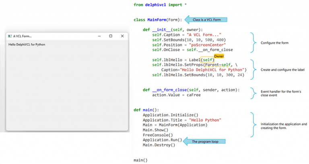Click the 'def __on_form_close(self, sender, action):' line

point(191,90)
